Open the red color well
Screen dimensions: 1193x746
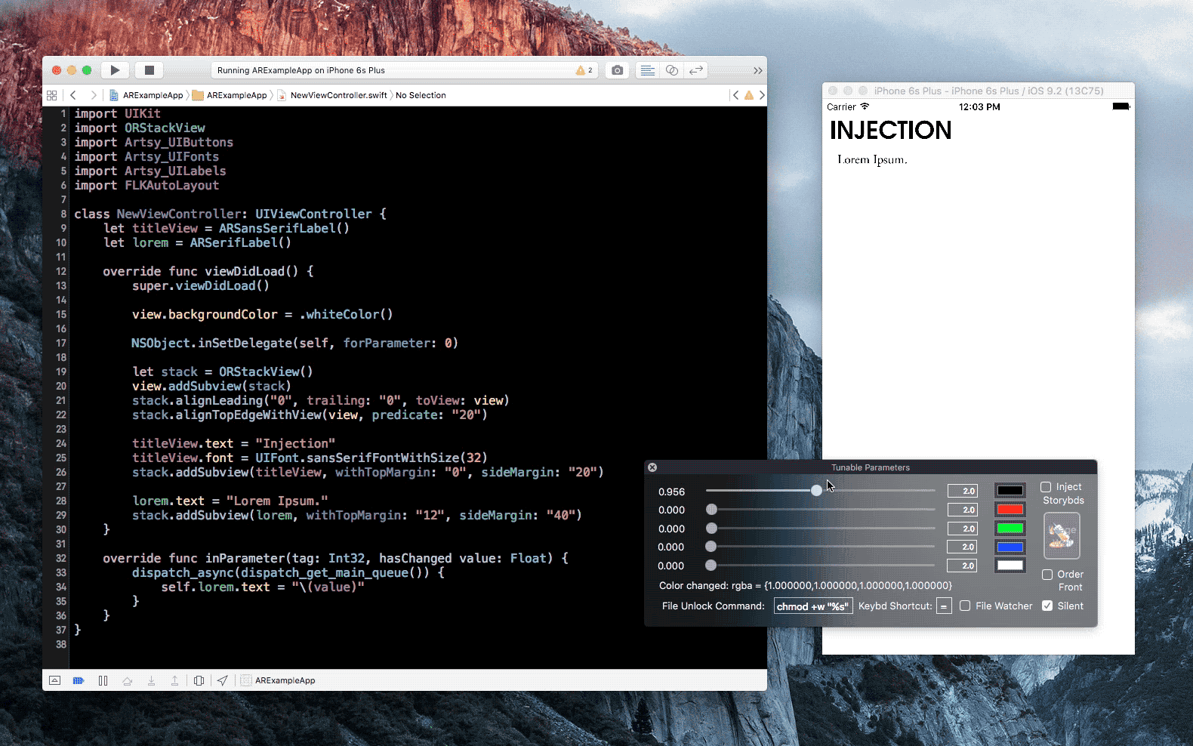pos(1010,510)
